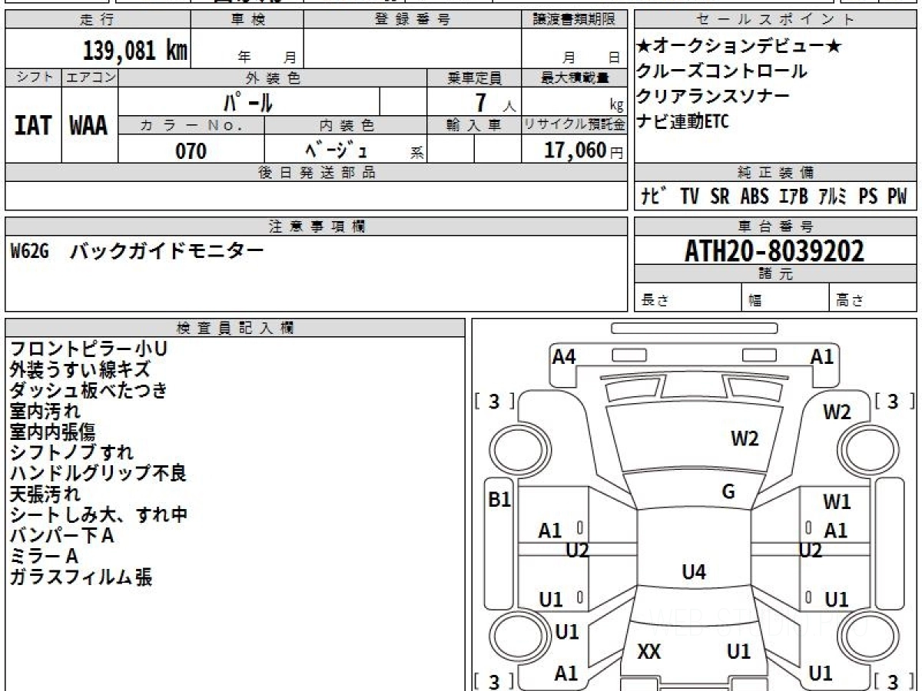The width and height of the screenshot is (922, 691).
Task: Select chassis number ATH20-8039202
Action: point(774,251)
